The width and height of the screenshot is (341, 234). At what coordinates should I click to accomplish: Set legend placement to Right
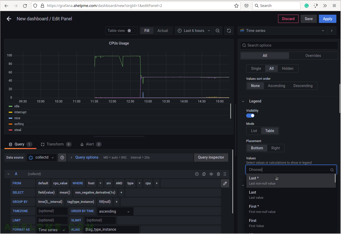(x=275, y=148)
